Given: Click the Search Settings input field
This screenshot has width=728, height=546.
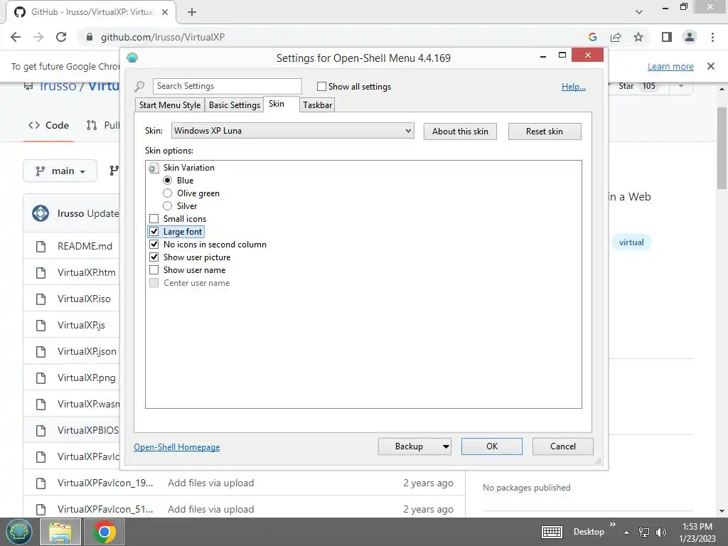Looking at the screenshot, I should [227, 86].
